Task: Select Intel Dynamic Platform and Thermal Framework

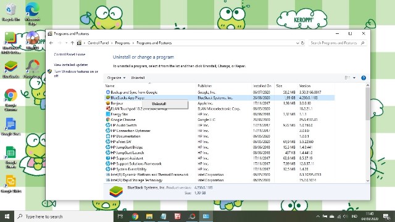Action: [220, 175]
